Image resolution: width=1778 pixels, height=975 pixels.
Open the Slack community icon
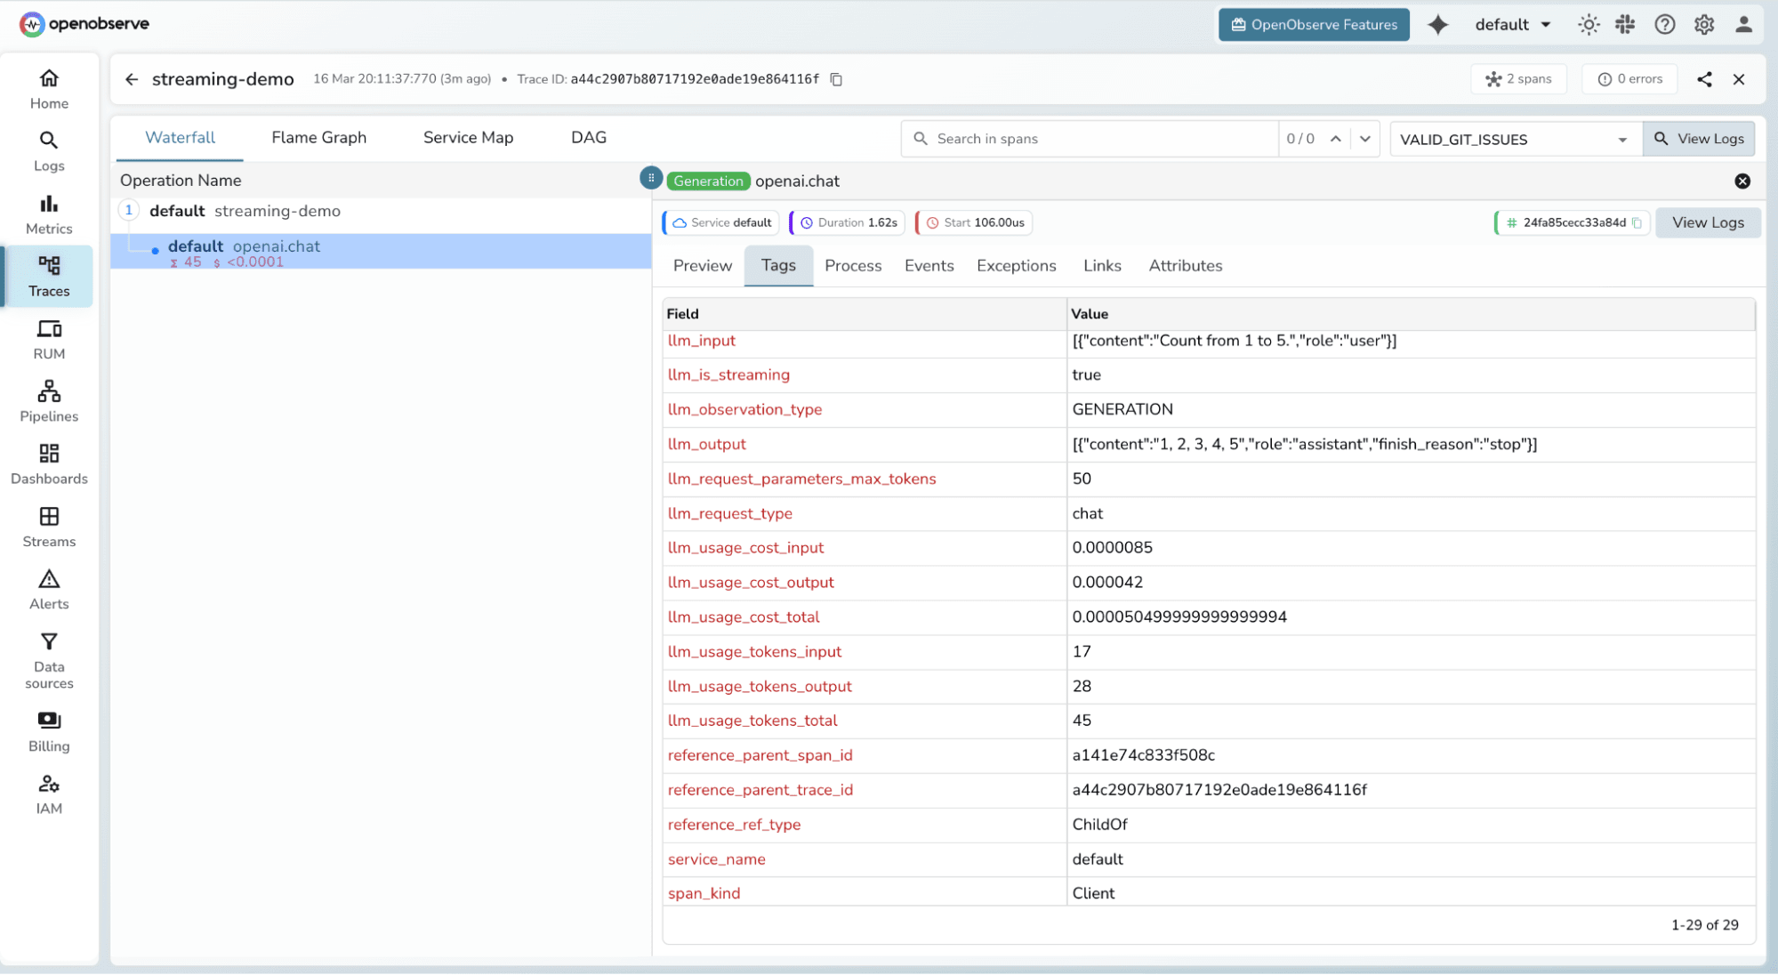click(1624, 24)
